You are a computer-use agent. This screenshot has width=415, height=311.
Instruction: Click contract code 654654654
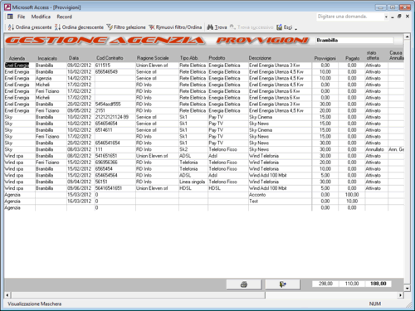(115, 124)
